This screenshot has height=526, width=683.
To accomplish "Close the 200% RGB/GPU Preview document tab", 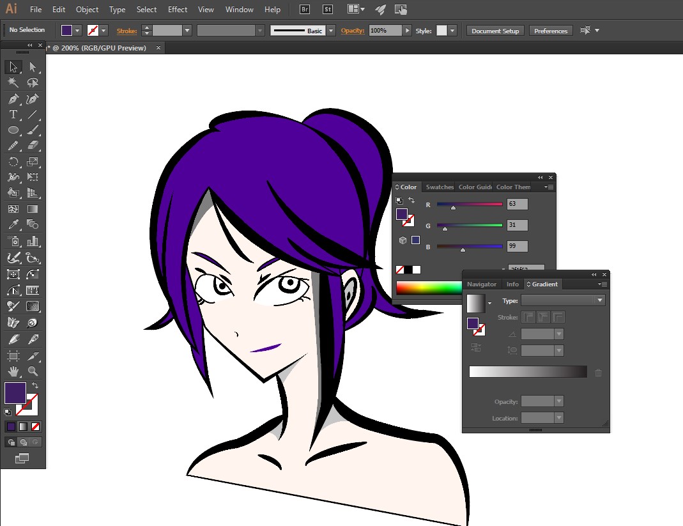I will [158, 47].
